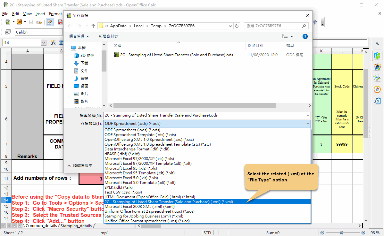
Task: Click the zoom out minus icon
Action: click(322, 232)
